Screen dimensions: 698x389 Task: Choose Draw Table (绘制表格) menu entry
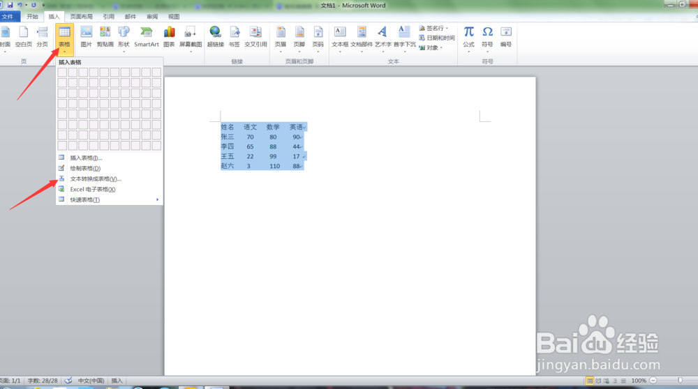pyautogui.click(x=110, y=168)
